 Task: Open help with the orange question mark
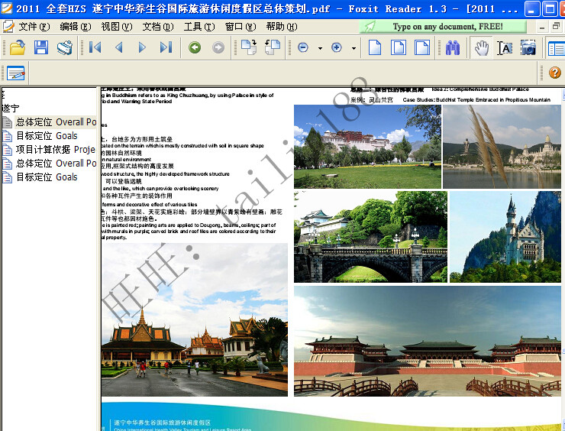point(555,73)
